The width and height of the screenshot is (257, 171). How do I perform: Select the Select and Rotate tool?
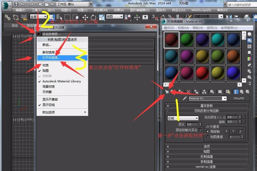[x=94, y=17]
